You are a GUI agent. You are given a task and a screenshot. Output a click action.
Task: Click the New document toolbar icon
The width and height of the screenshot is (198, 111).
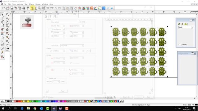pos(4,8)
